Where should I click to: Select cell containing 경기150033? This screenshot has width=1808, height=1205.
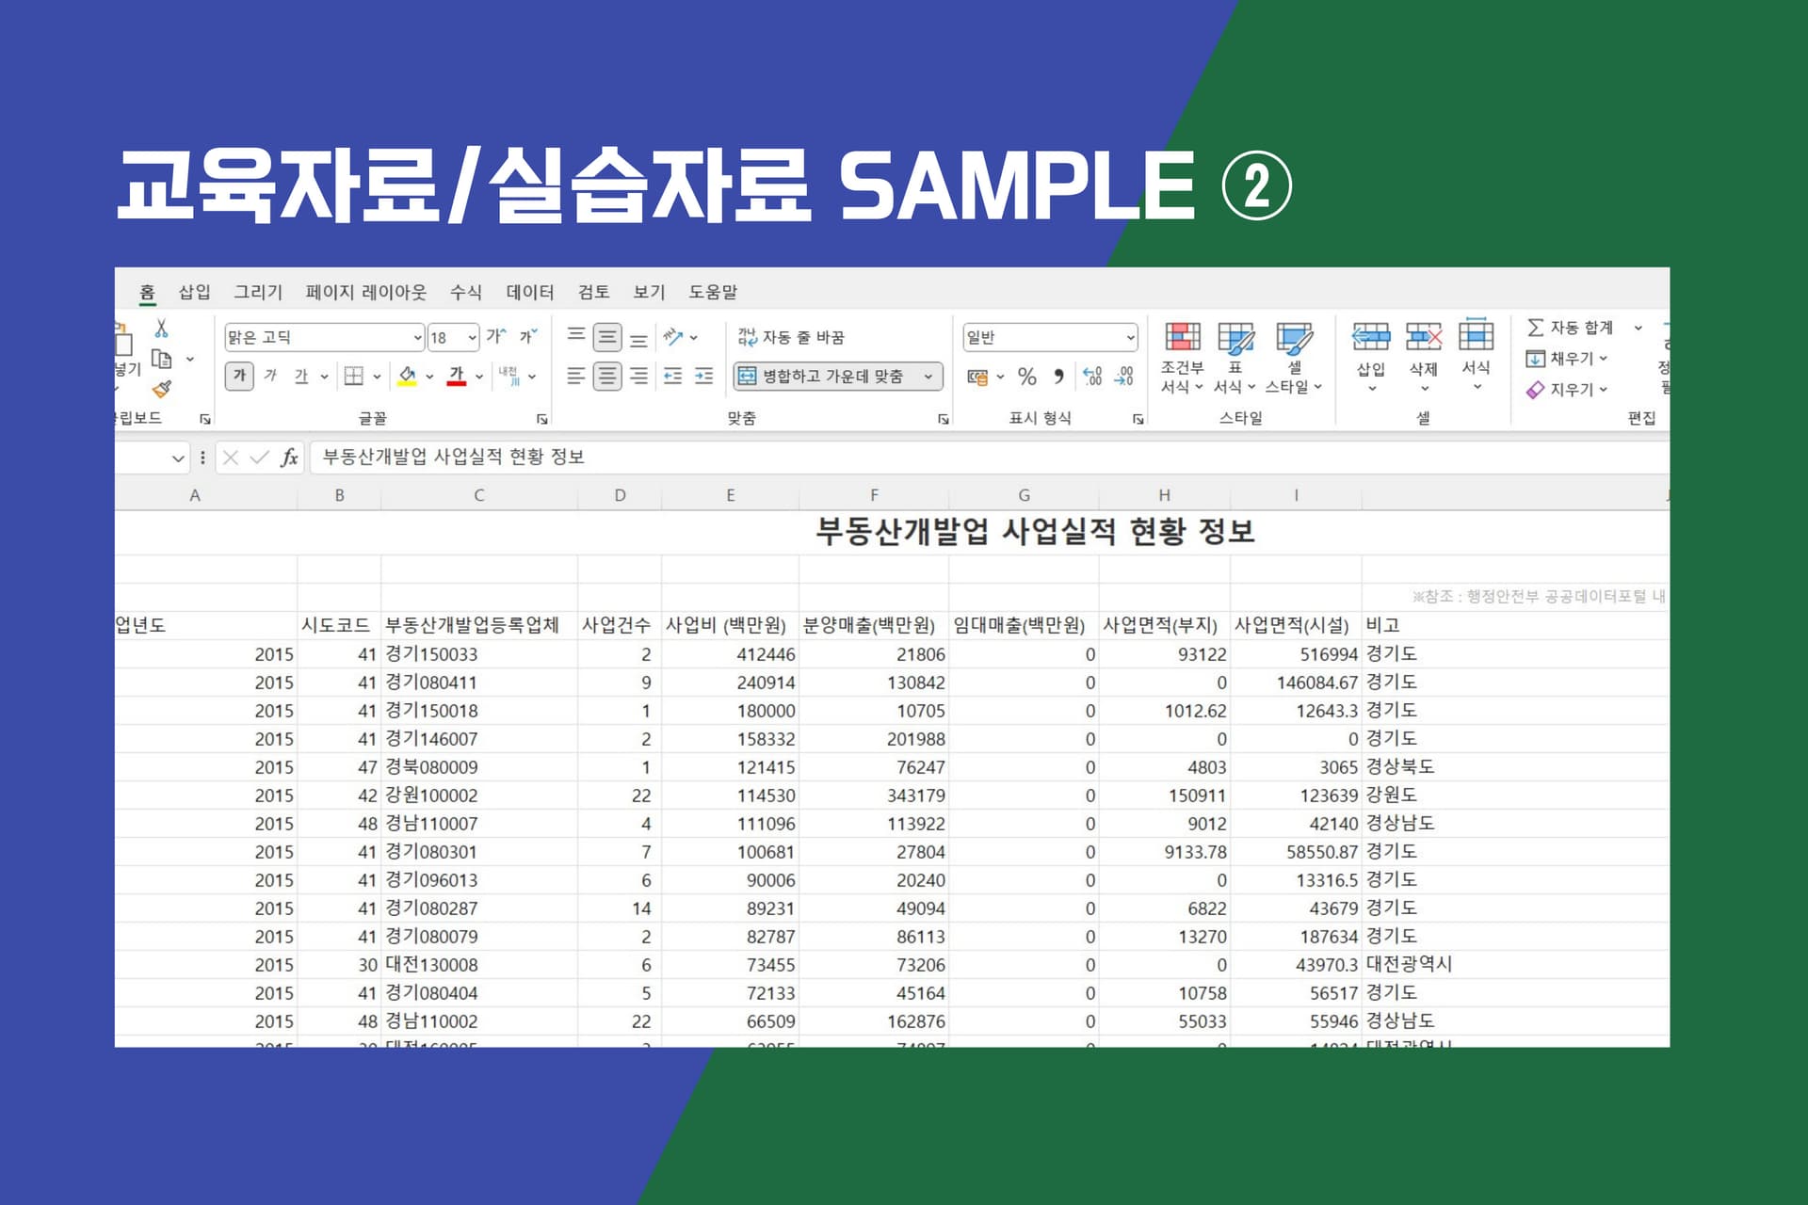tap(479, 654)
